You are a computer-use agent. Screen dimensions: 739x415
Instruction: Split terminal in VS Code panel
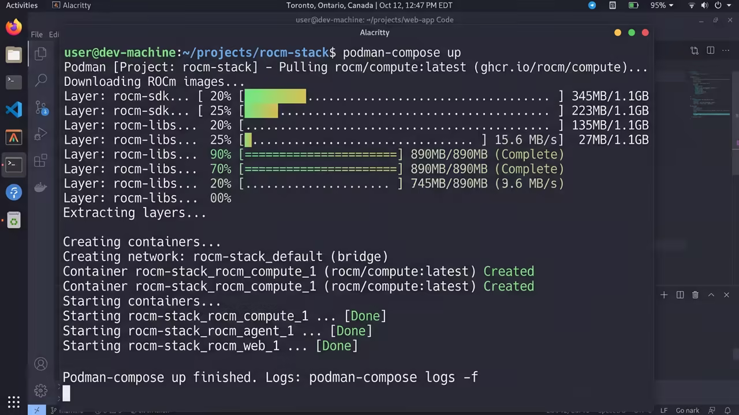680,295
